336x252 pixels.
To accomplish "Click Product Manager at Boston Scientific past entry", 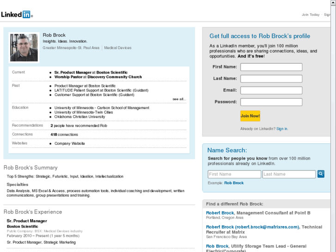I will [85, 86].
